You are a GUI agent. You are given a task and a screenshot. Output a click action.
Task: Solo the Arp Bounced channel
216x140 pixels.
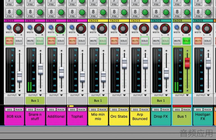[x=145, y=41]
